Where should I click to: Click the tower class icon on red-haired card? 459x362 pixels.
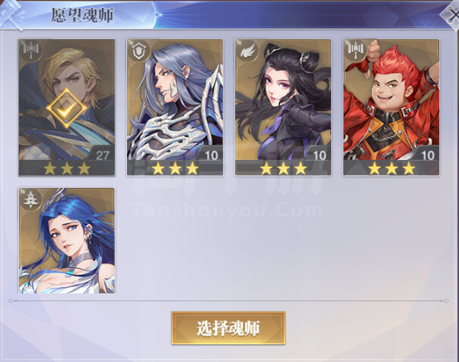355,51
